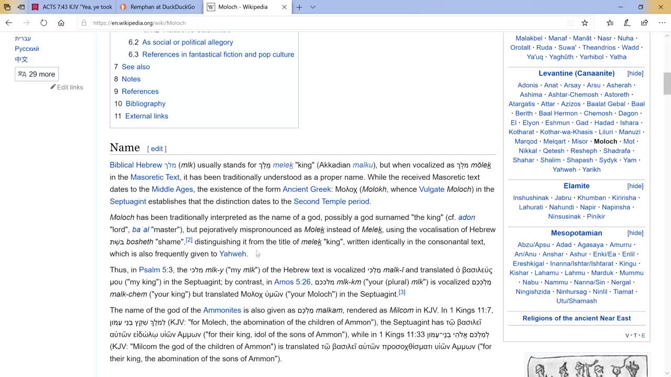Open Inanna/Ishtar/Ishtarat link
Screen dimensions: 671x377
[x=581, y=263]
